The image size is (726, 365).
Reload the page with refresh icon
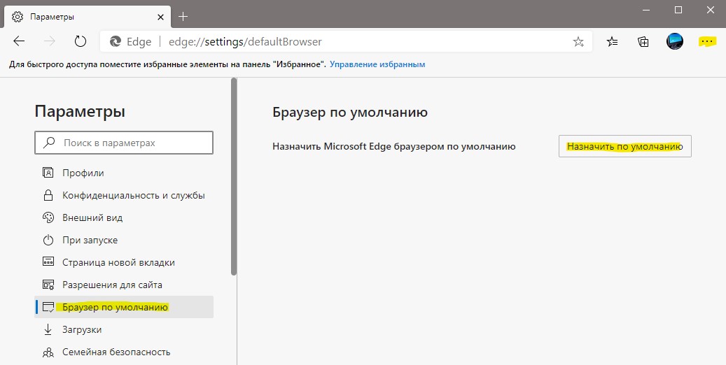81,42
